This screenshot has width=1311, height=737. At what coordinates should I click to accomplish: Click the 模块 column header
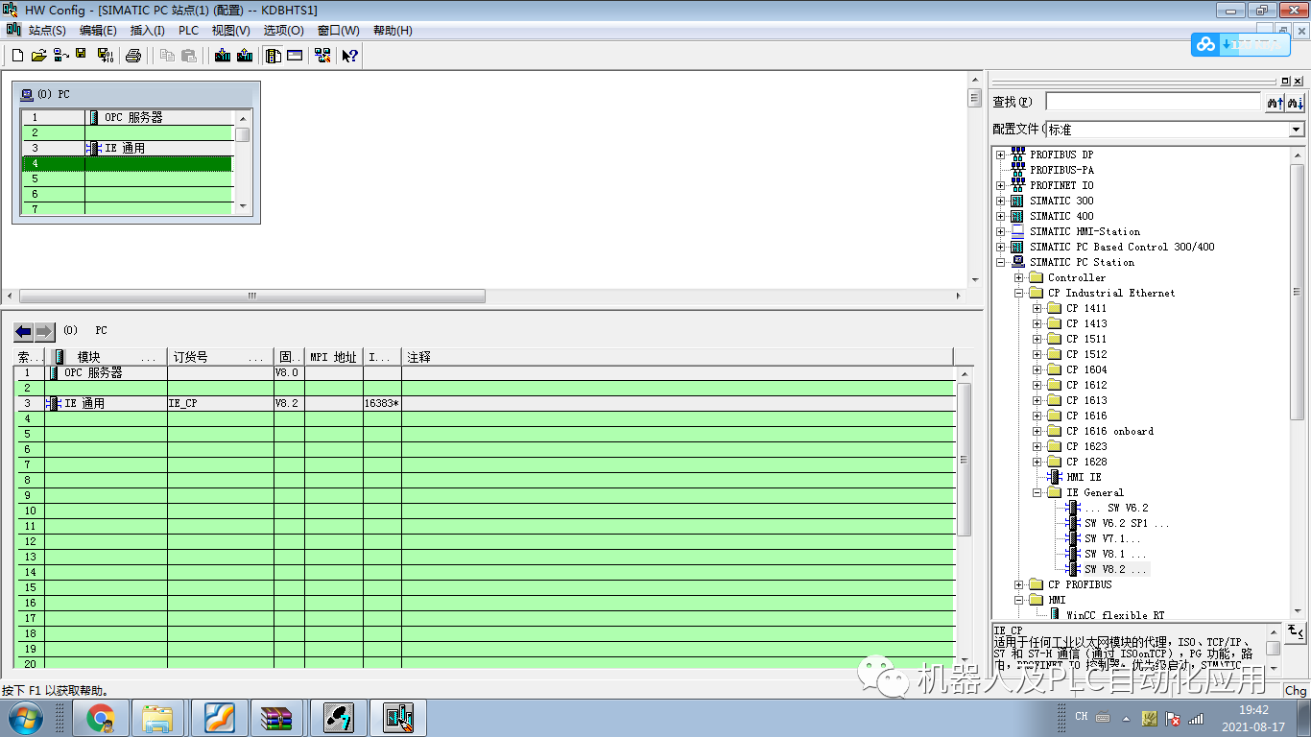coord(106,357)
